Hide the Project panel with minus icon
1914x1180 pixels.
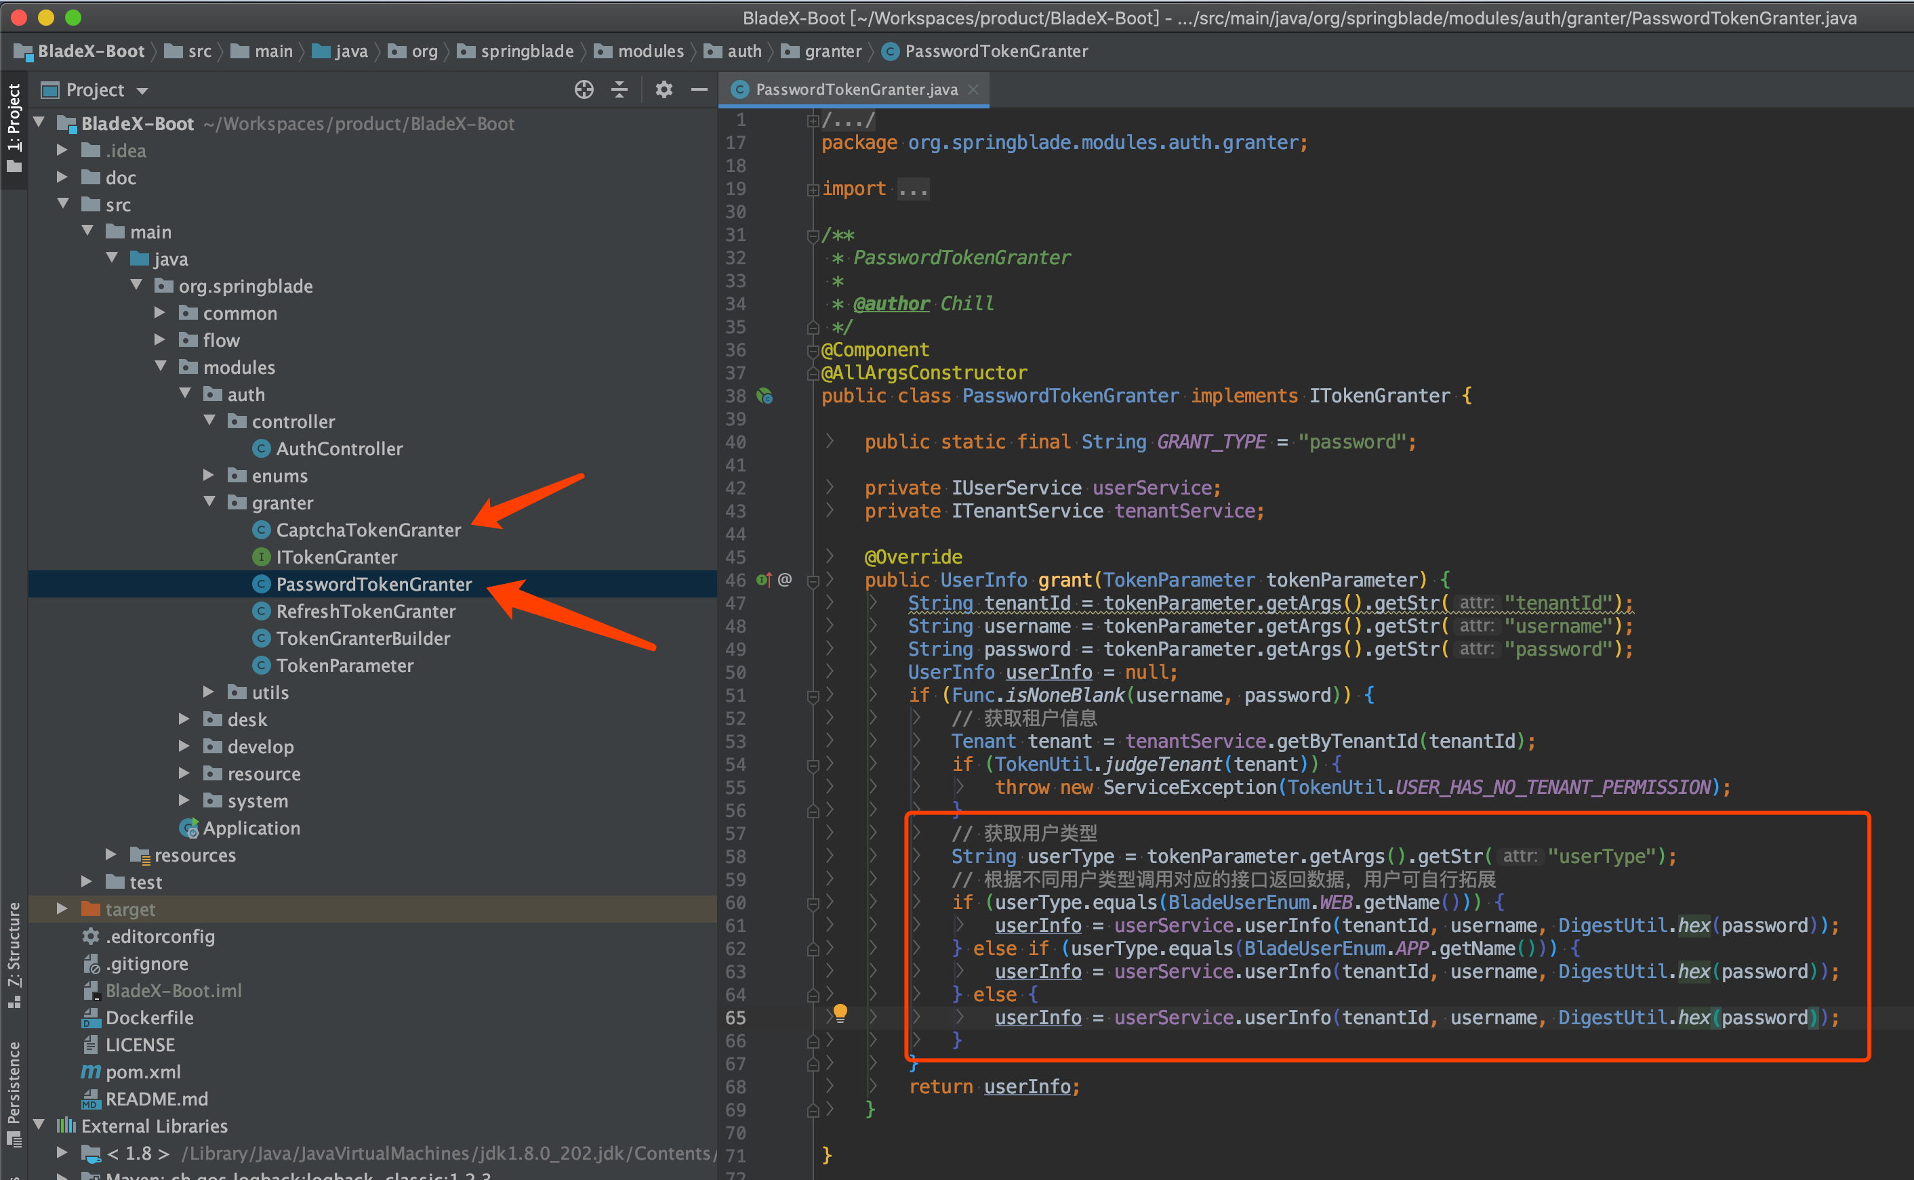point(699,89)
